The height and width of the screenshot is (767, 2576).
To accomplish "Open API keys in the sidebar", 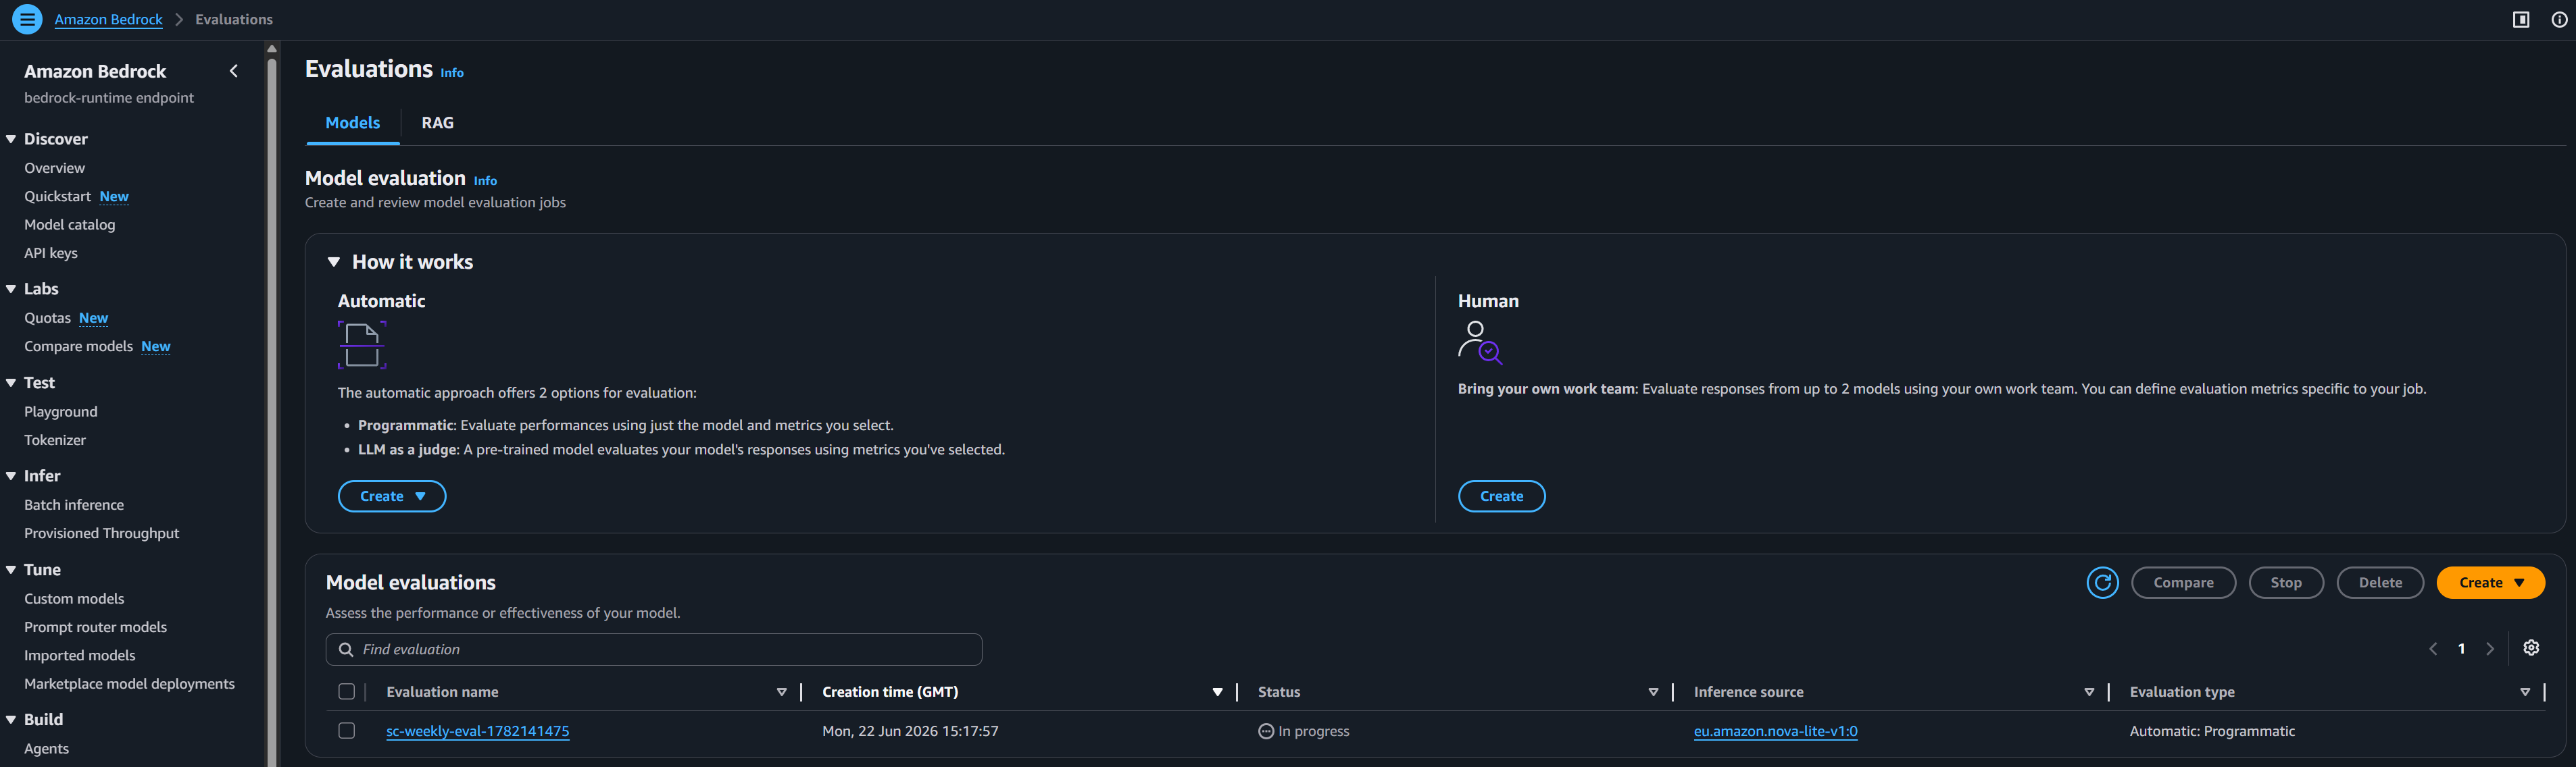I will point(51,253).
